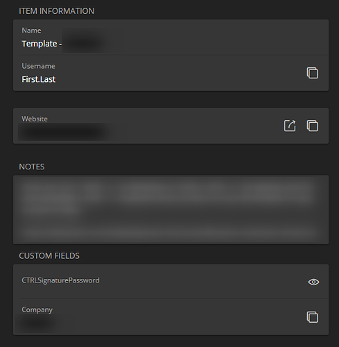Copy the Username value
The height and width of the screenshot is (347, 339).
[x=313, y=73]
